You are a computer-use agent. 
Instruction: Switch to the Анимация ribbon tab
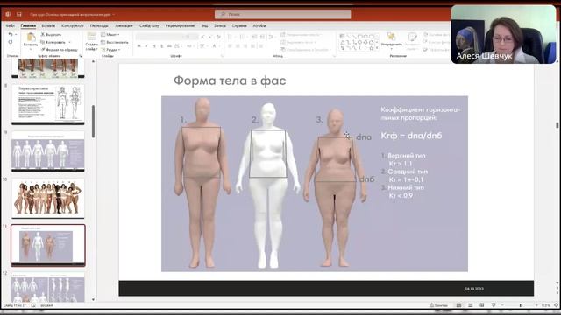124,25
